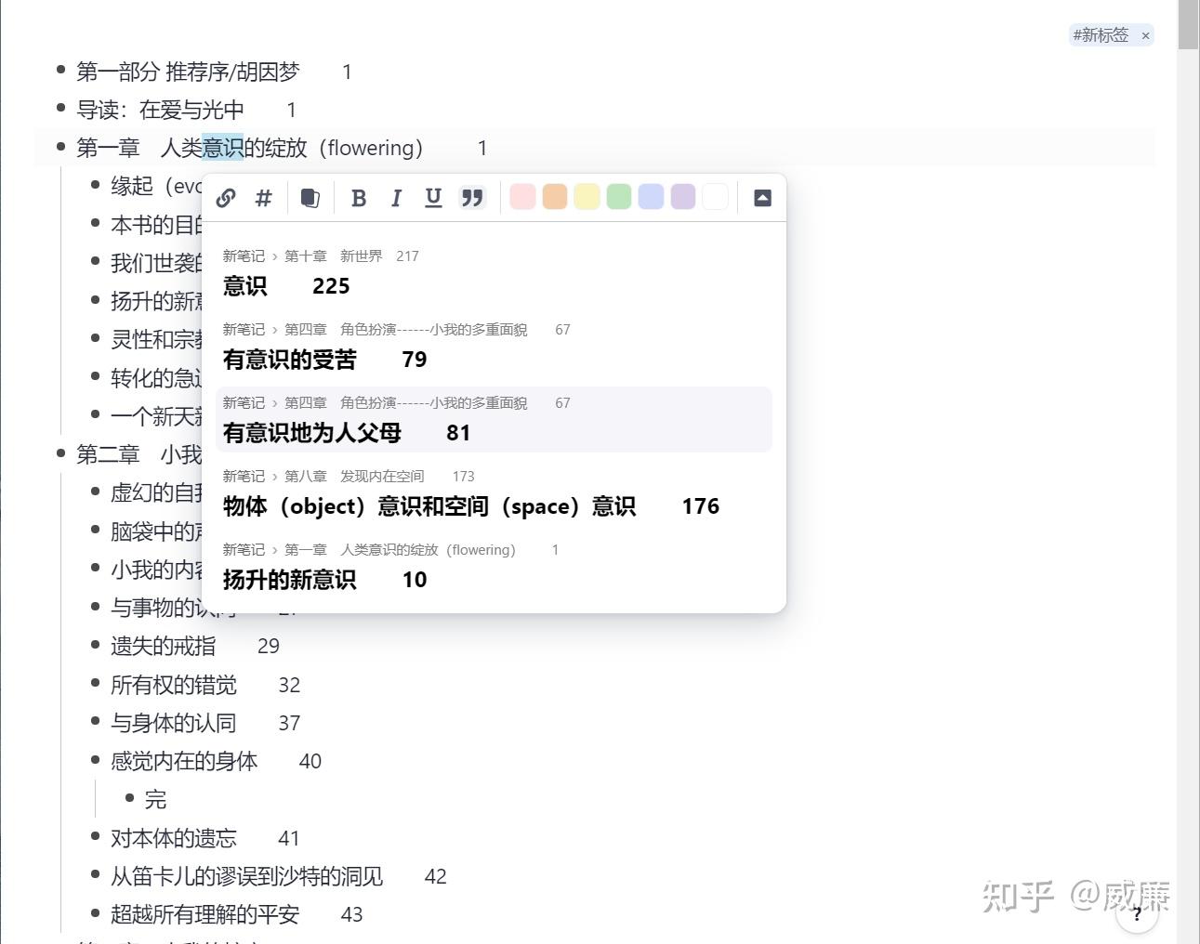
Task: Click bullet of 导读：在爱与光中
Action: (61, 109)
